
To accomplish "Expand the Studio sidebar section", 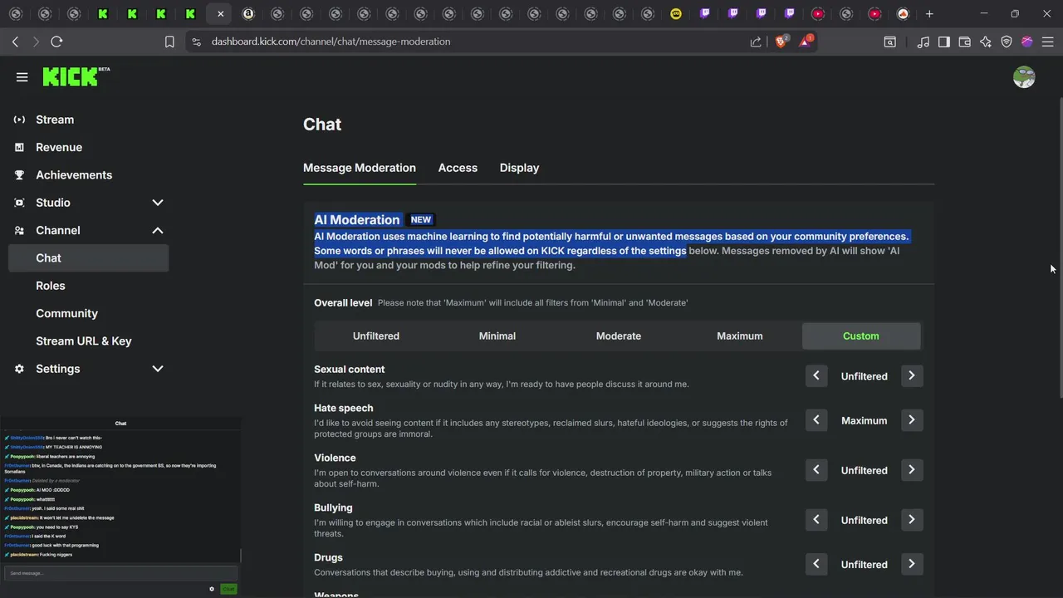I will [x=157, y=203].
